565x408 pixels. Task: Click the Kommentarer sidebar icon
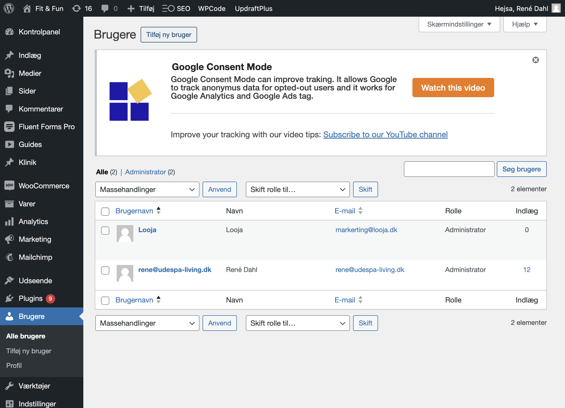coord(9,109)
